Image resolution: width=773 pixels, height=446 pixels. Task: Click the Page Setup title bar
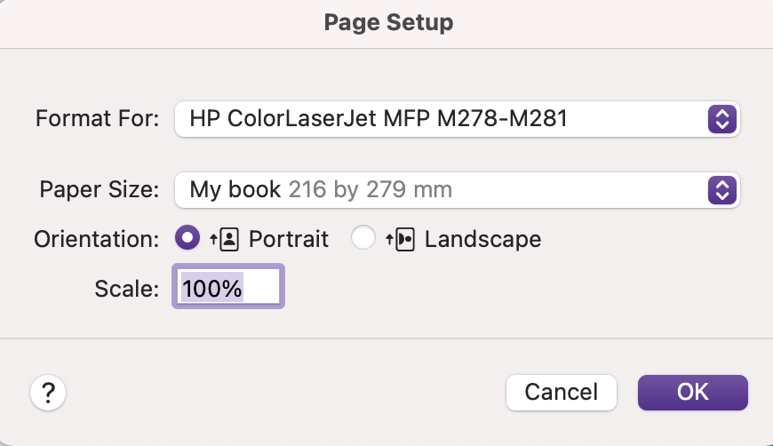tap(388, 22)
